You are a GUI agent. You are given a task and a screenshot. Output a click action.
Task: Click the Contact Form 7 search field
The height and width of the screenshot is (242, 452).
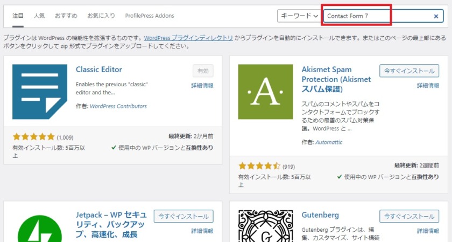[383, 16]
